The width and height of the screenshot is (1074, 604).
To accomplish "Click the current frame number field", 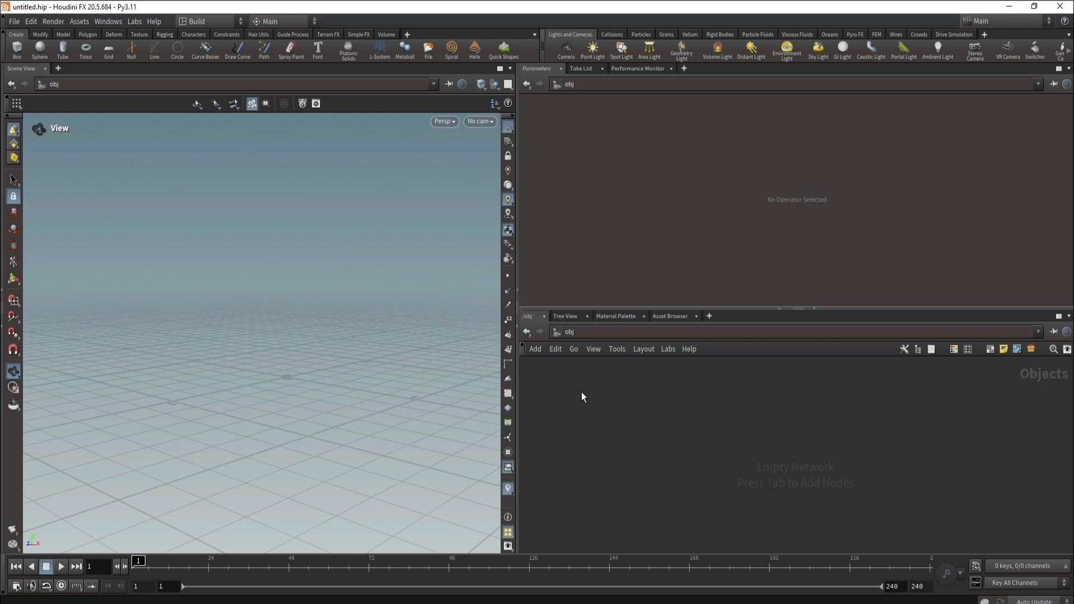I will tap(98, 567).
